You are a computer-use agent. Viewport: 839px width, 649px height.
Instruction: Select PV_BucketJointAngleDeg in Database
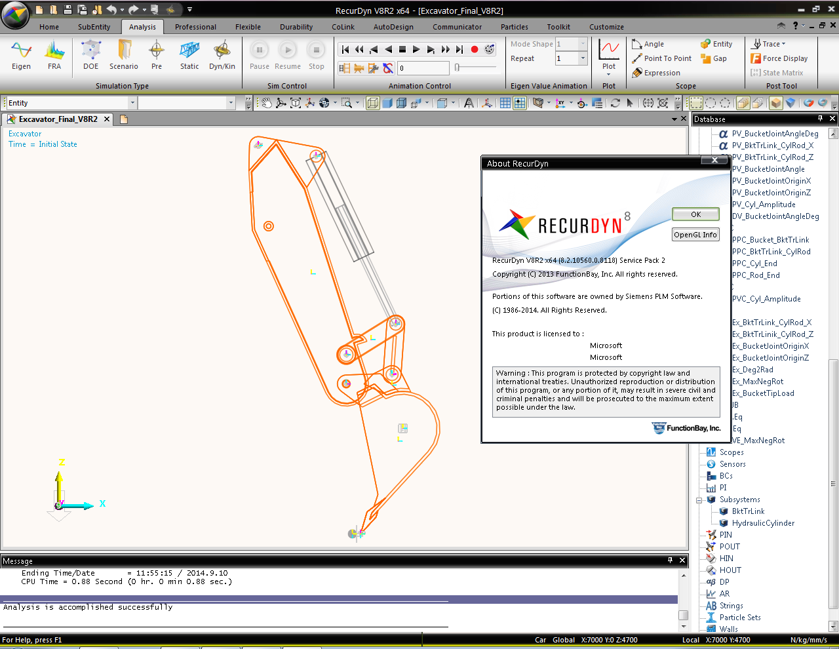click(x=775, y=134)
